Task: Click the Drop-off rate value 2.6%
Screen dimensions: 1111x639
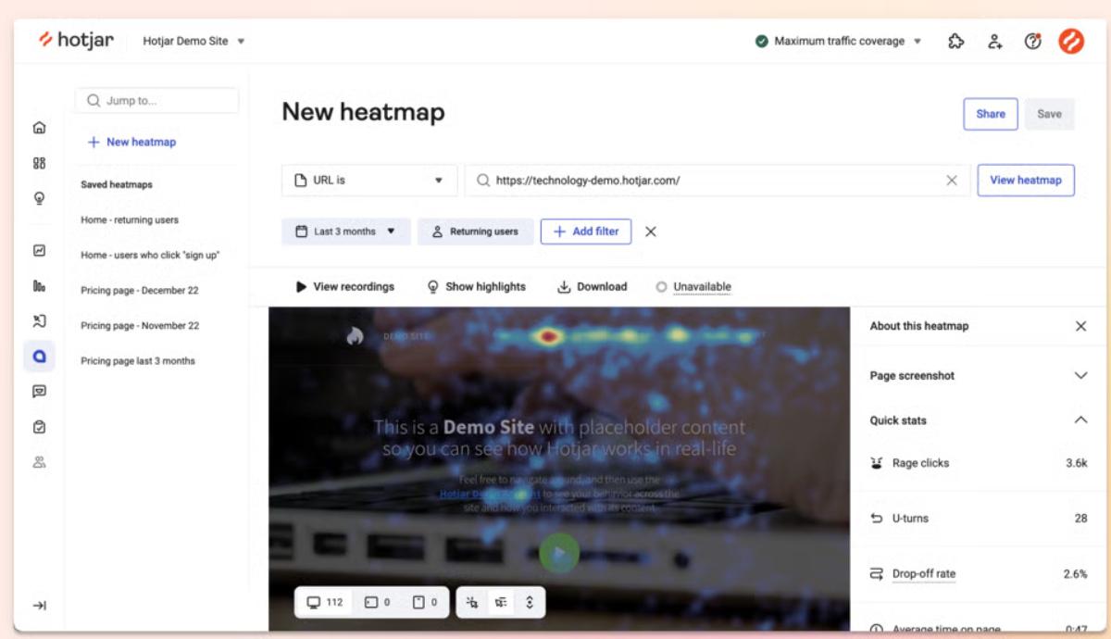Action: click(1075, 574)
